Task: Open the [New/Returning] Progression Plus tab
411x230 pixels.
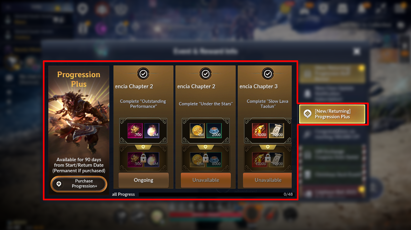Action: tap(332, 114)
